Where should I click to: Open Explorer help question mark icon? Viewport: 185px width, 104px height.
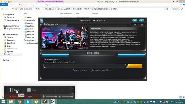pos(184,5)
